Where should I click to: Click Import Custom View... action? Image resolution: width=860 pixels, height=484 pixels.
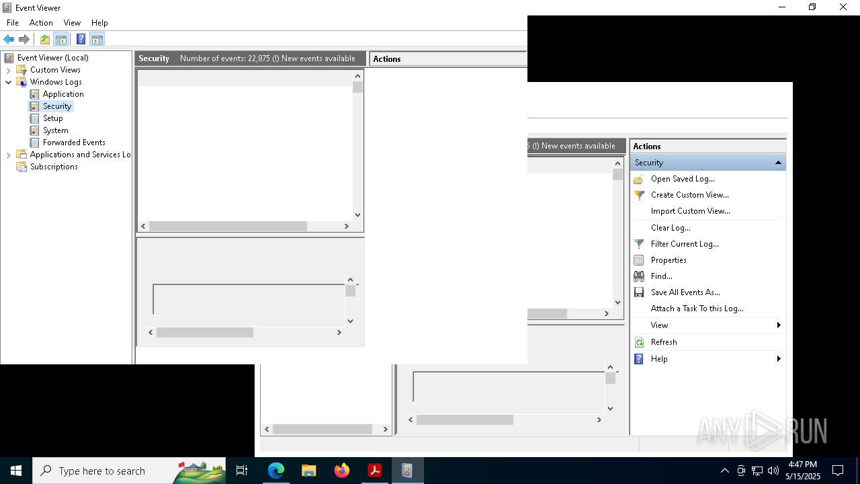(690, 211)
